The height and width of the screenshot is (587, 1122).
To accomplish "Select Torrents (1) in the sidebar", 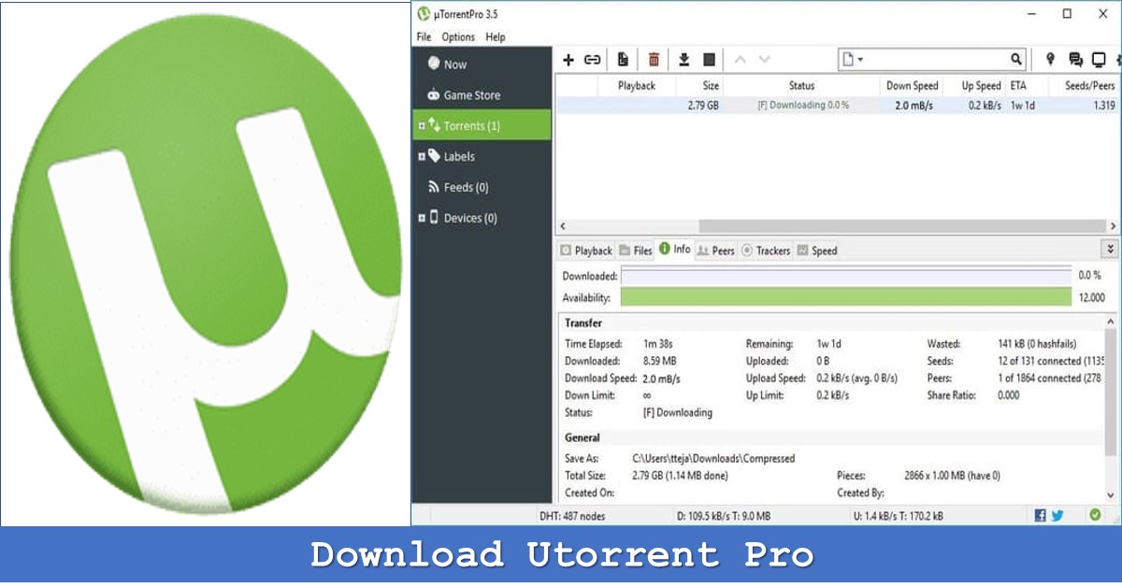I will [x=482, y=125].
